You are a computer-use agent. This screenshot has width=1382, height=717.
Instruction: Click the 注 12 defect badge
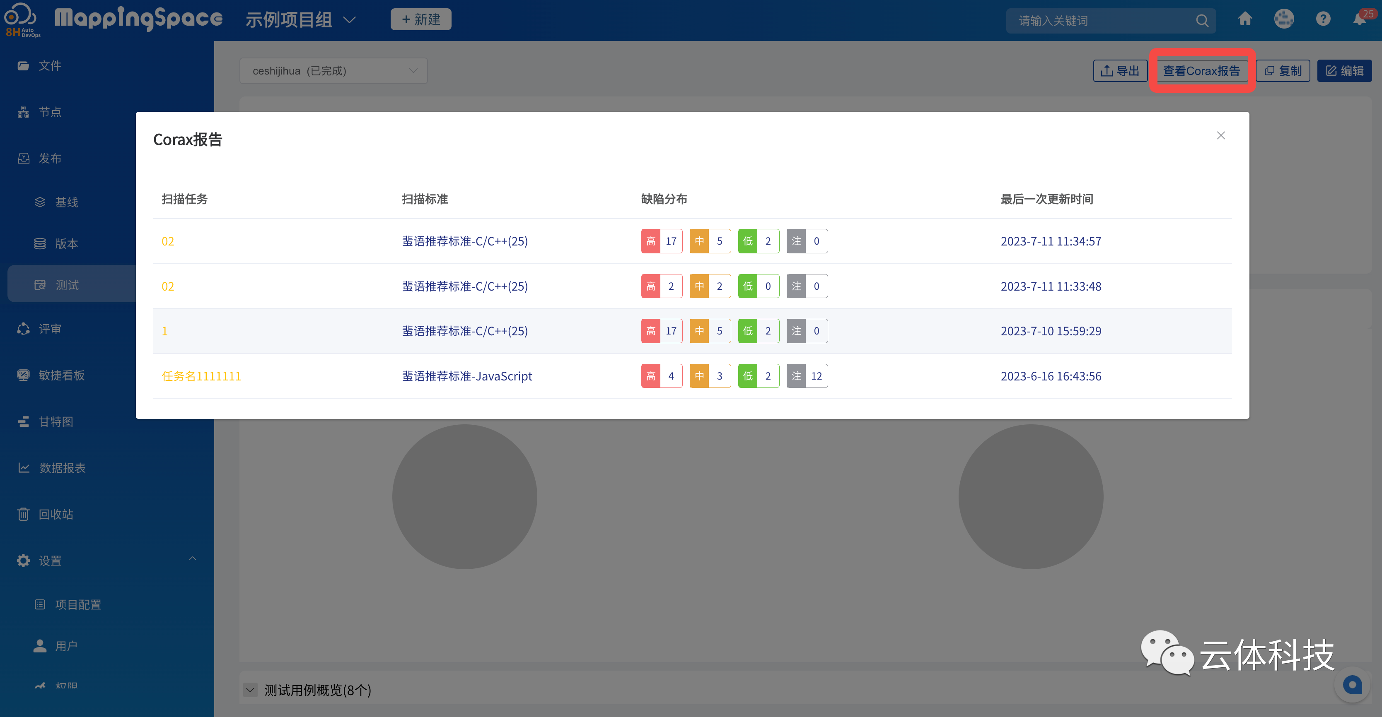(x=807, y=376)
